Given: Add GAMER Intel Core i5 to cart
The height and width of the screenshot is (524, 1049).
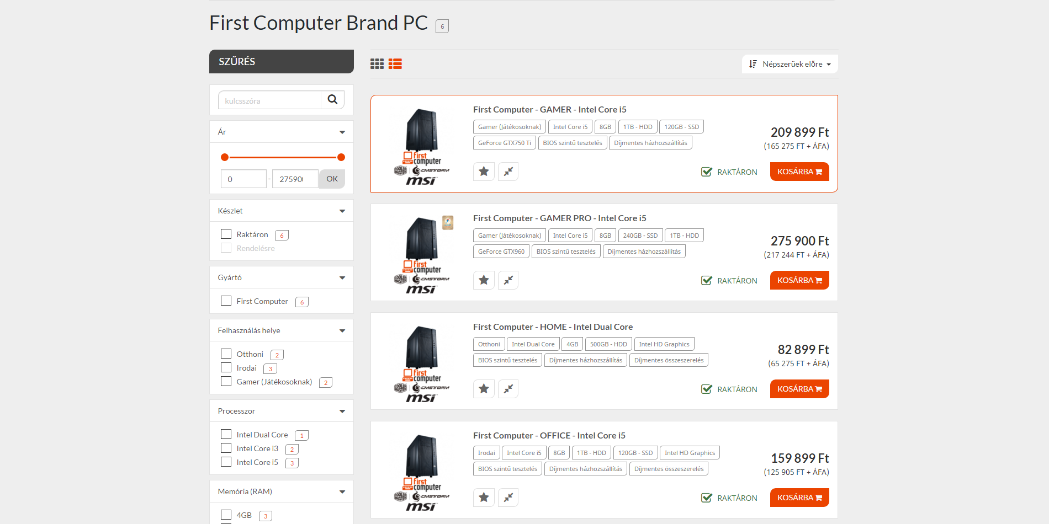Looking at the screenshot, I should coord(799,172).
